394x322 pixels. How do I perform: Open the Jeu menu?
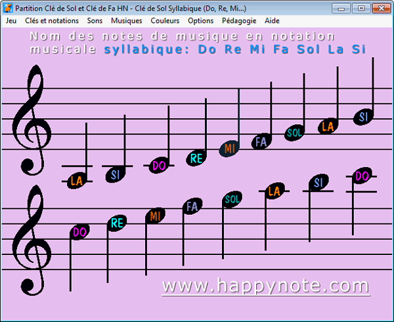pos(11,21)
